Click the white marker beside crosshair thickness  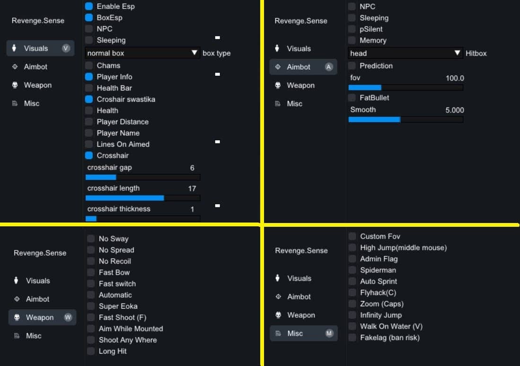click(x=218, y=206)
